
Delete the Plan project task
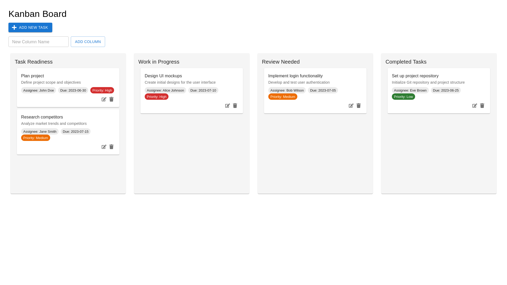[111, 99]
